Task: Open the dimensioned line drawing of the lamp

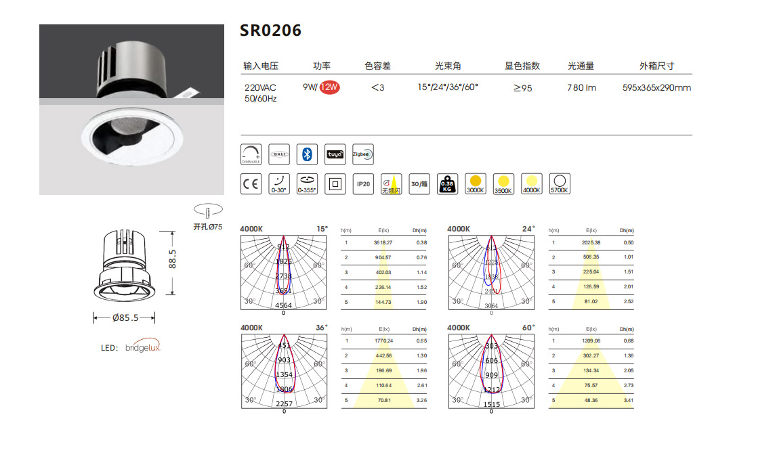Action: [125, 265]
